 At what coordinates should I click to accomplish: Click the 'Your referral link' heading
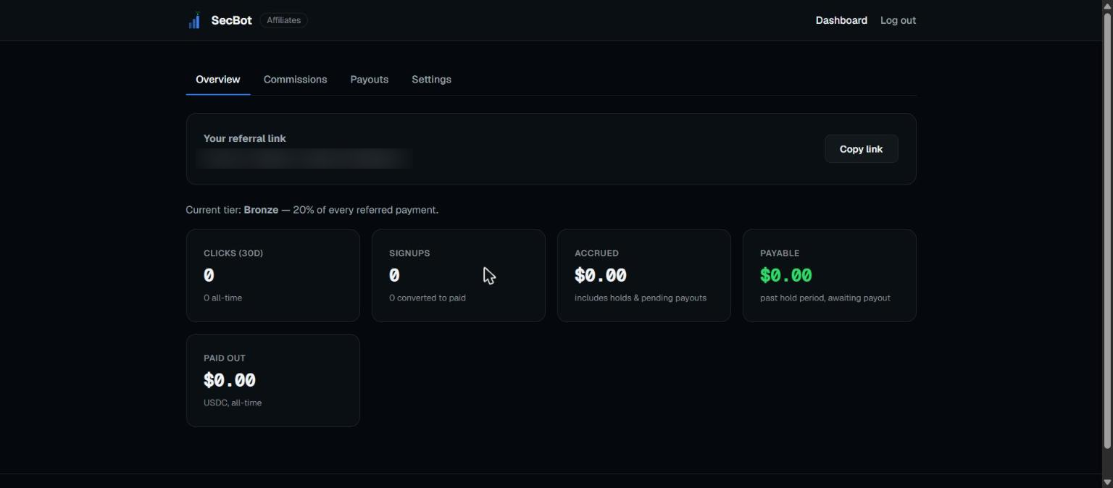pyautogui.click(x=245, y=138)
